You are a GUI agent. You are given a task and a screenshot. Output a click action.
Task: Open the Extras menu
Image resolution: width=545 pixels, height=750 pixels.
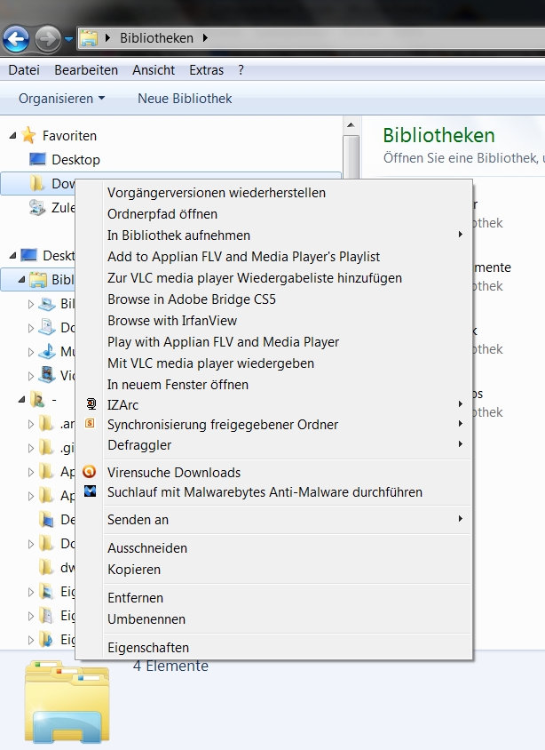click(x=206, y=70)
